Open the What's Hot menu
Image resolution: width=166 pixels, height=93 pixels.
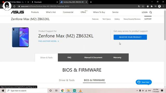pyautogui.click(x=51, y=12)
